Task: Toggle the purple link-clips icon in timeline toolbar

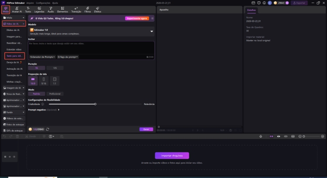Action: click(271, 136)
